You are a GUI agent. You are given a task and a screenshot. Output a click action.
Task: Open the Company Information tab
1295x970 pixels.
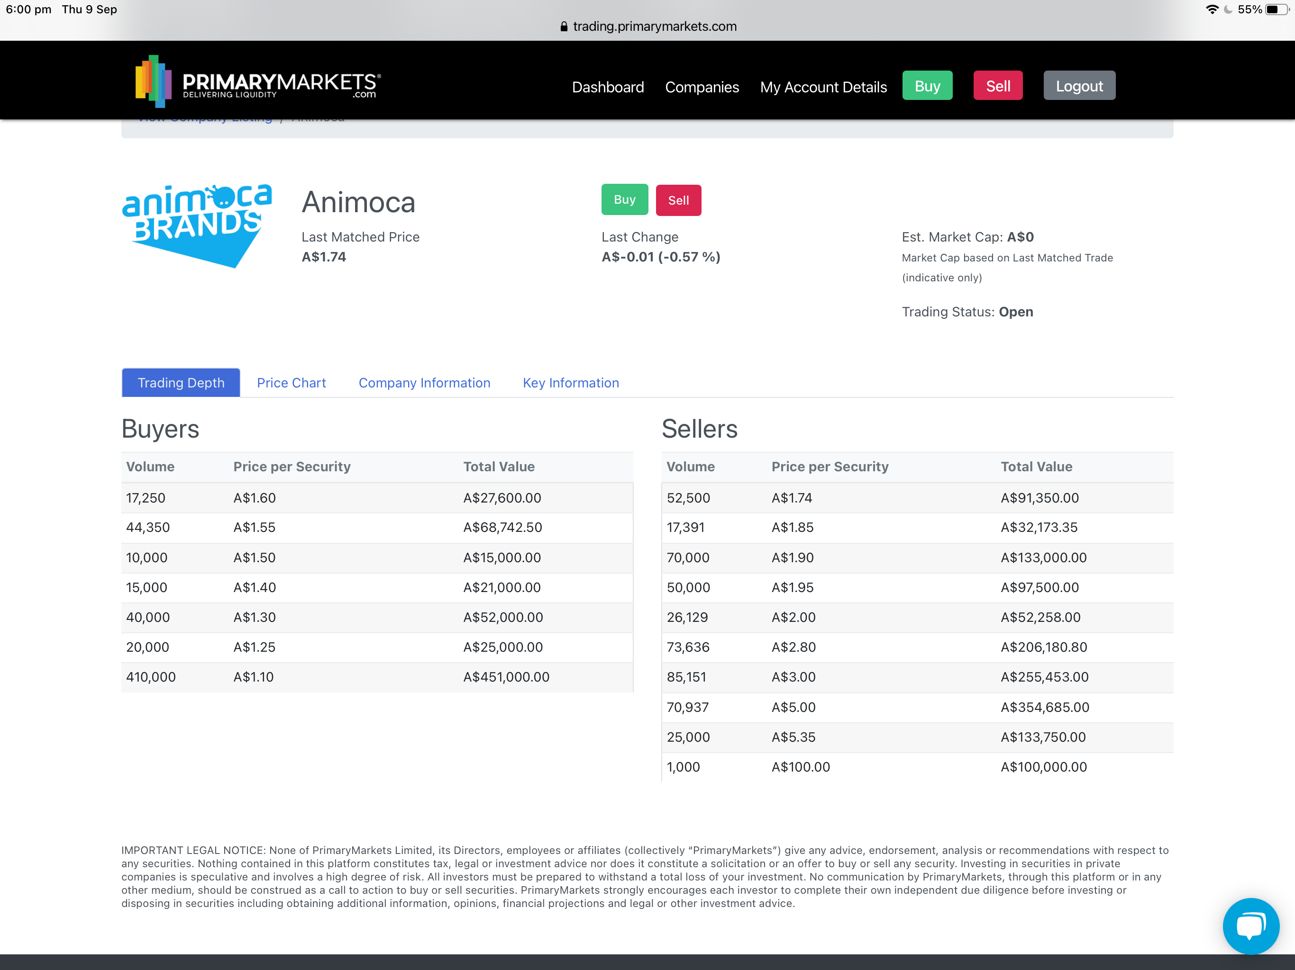pyautogui.click(x=424, y=383)
